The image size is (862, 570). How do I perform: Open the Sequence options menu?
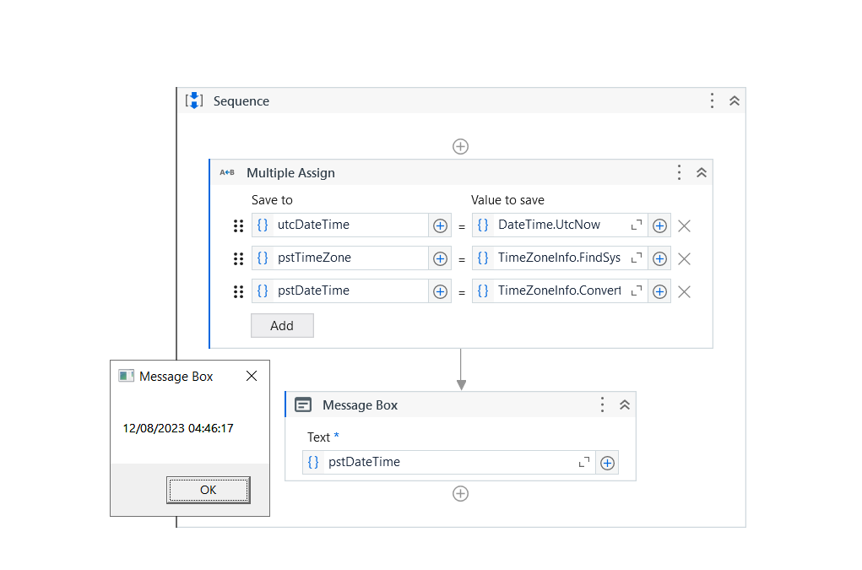click(x=711, y=100)
